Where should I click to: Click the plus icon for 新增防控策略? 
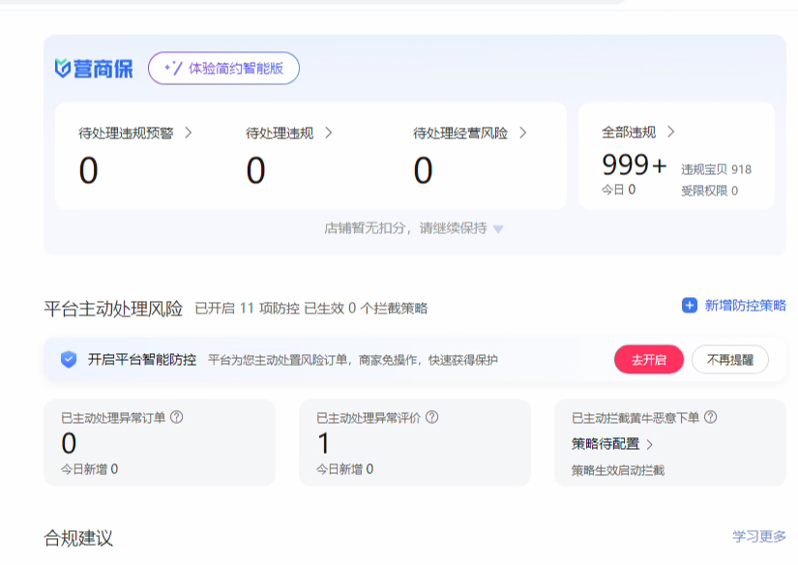click(690, 306)
